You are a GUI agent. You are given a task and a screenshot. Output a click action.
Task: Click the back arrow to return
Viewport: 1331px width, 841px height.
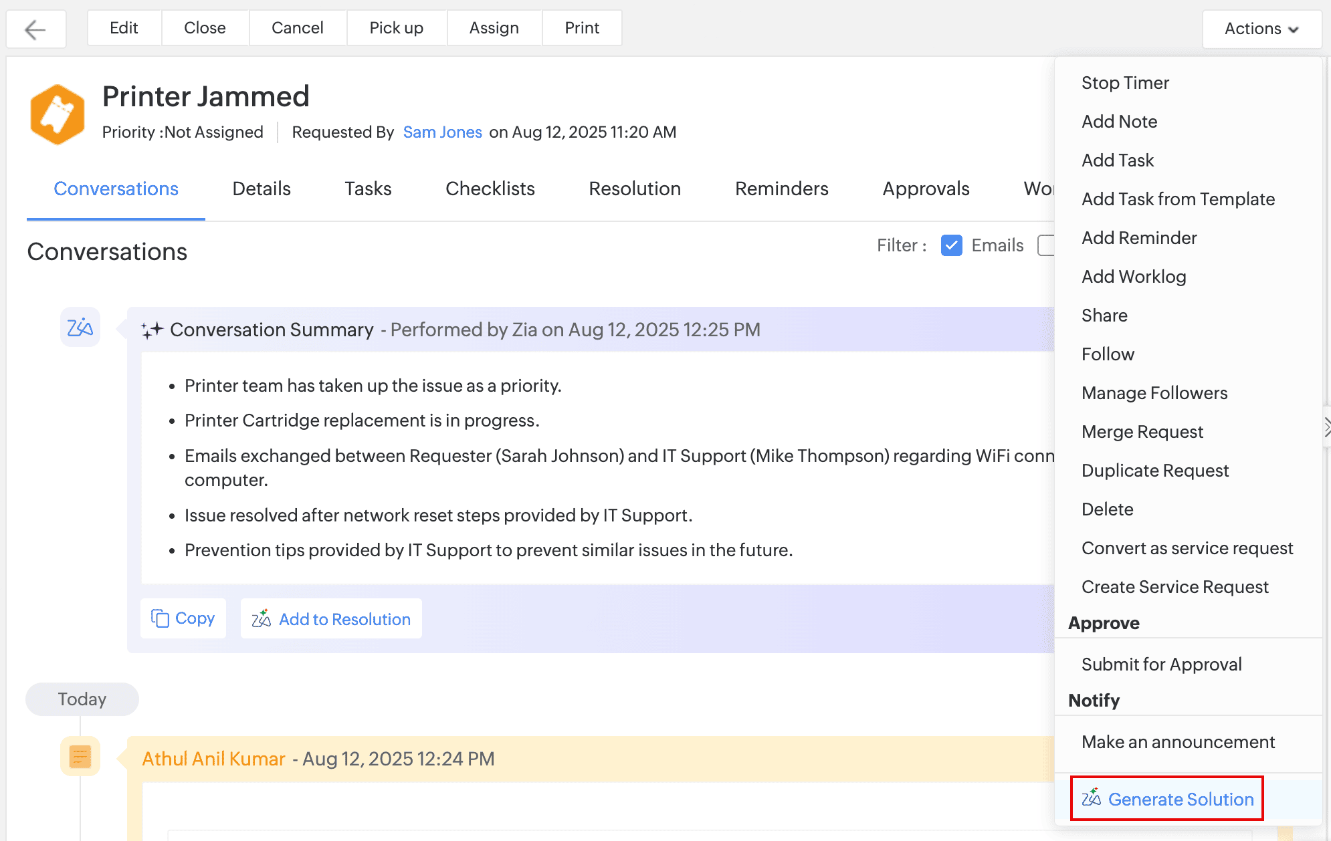click(x=35, y=29)
